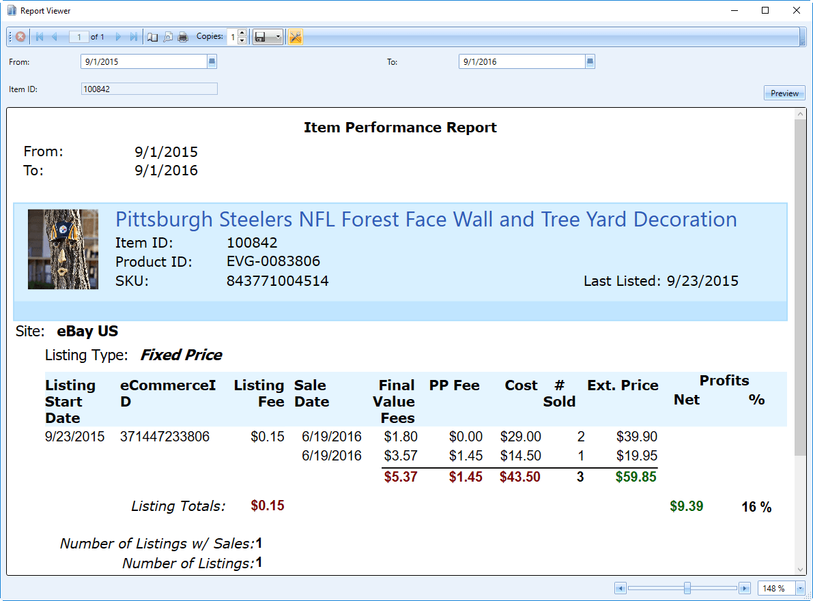Click Ext. Price $39.90 cell
Viewport: 813px width, 601px height.
pyautogui.click(x=637, y=437)
